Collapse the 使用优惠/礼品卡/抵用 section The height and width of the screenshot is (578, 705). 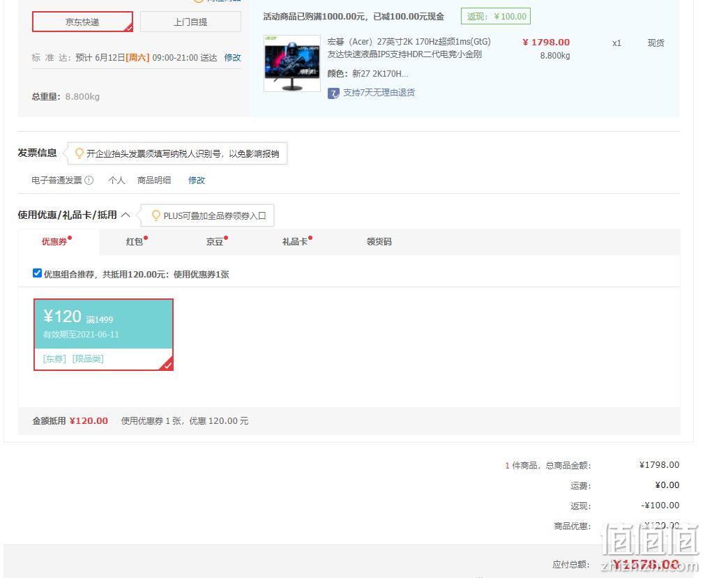pyautogui.click(x=126, y=215)
